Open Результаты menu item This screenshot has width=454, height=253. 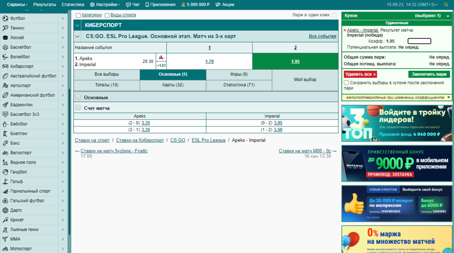click(45, 4)
